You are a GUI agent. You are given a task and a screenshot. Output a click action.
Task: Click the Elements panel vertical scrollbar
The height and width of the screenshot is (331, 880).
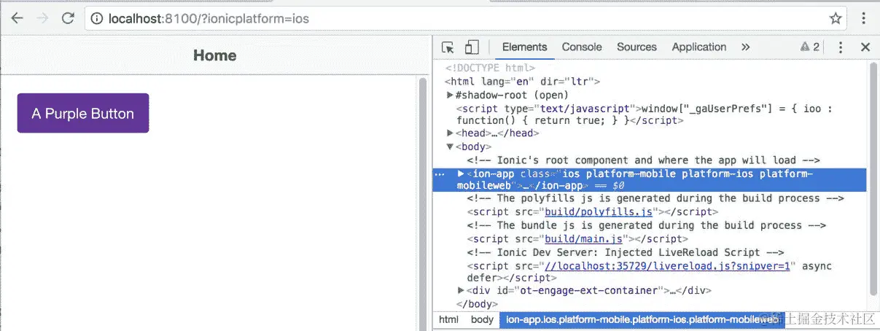(x=873, y=179)
